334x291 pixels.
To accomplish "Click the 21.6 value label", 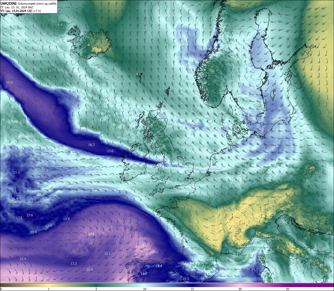I will pyautogui.click(x=9, y=82).
